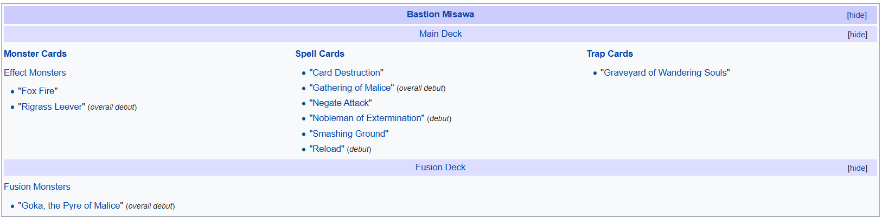Open the Negate Attack card link
This screenshot has height=220, width=882.
[341, 103]
